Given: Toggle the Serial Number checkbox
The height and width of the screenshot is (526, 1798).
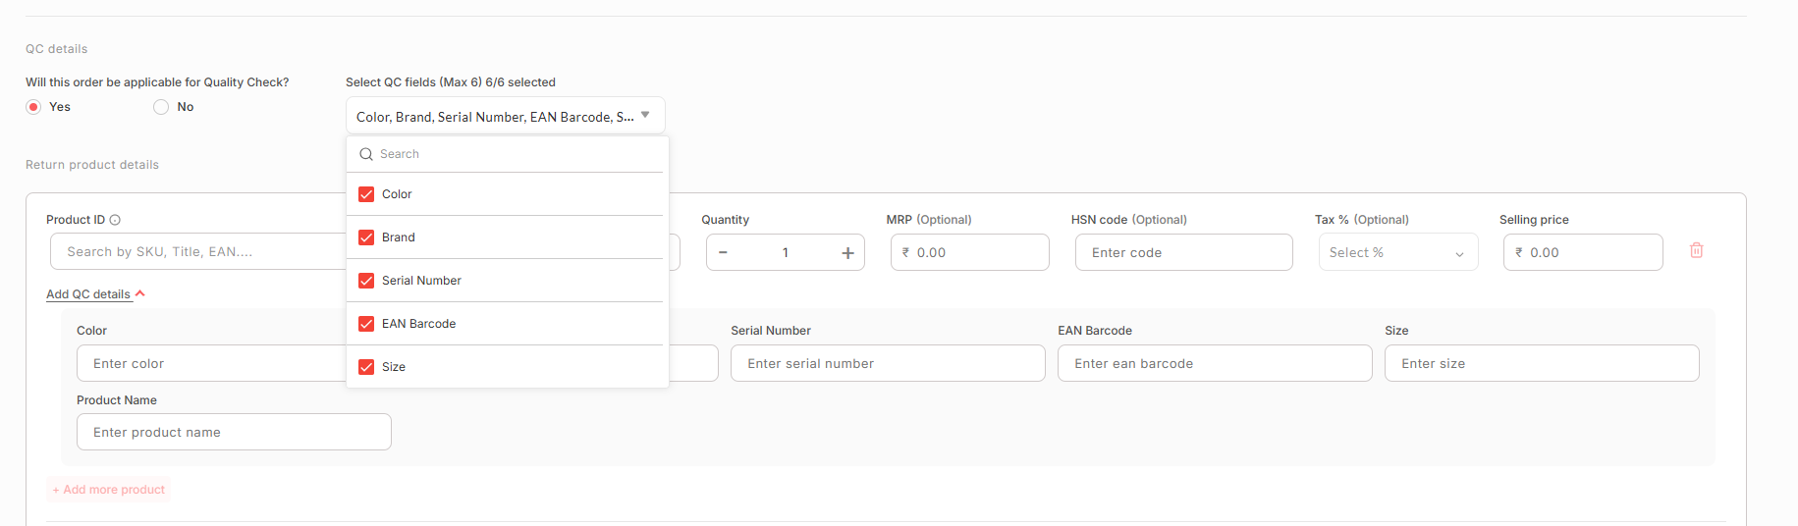Looking at the screenshot, I should tap(366, 281).
